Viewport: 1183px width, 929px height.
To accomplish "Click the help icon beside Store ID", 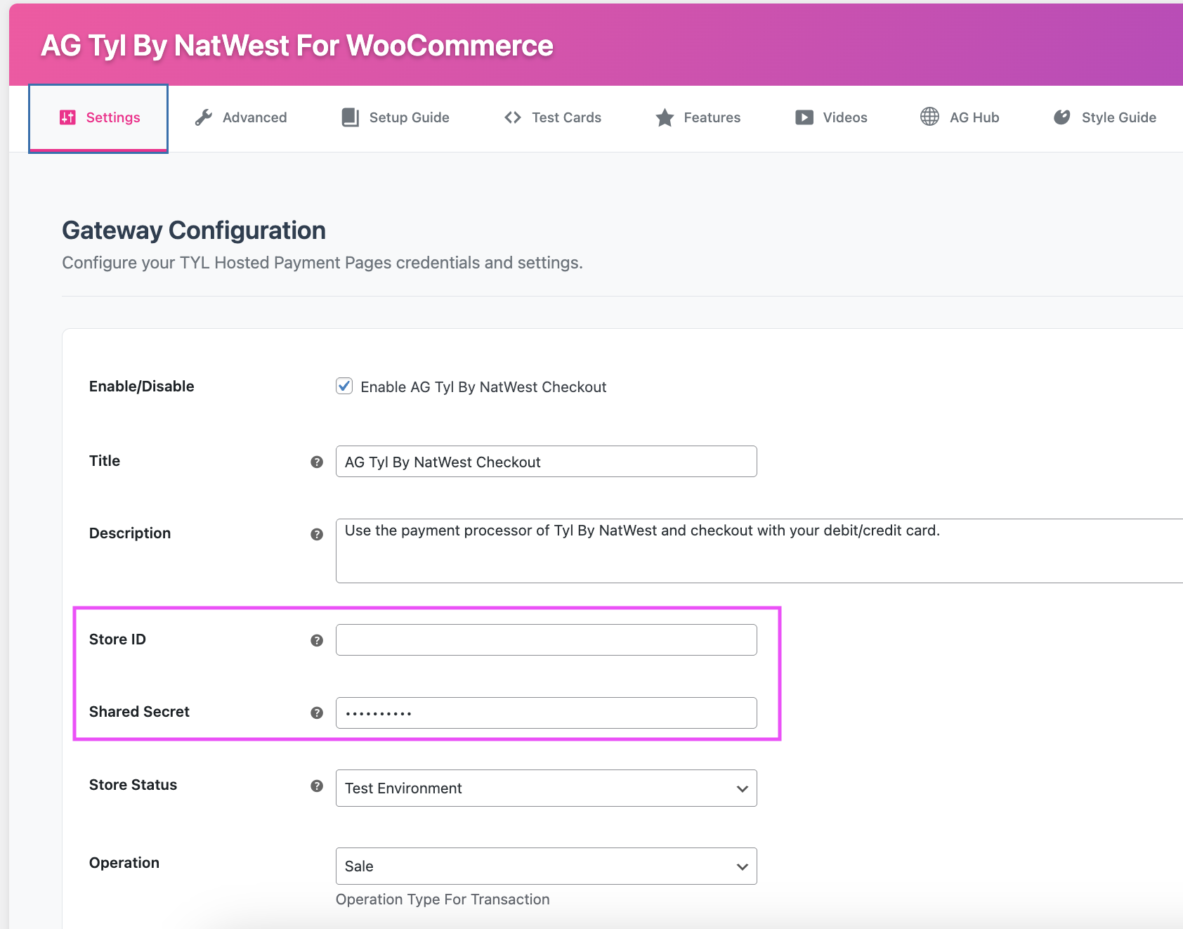I will tap(317, 640).
